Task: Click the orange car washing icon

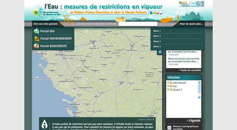Action: [x=166, y=19]
